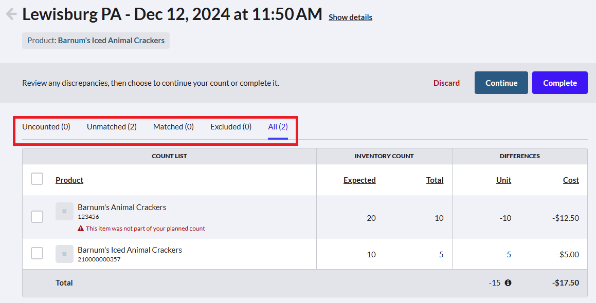Select the Matched (0) tab
This screenshot has height=303, width=596.
coord(173,127)
